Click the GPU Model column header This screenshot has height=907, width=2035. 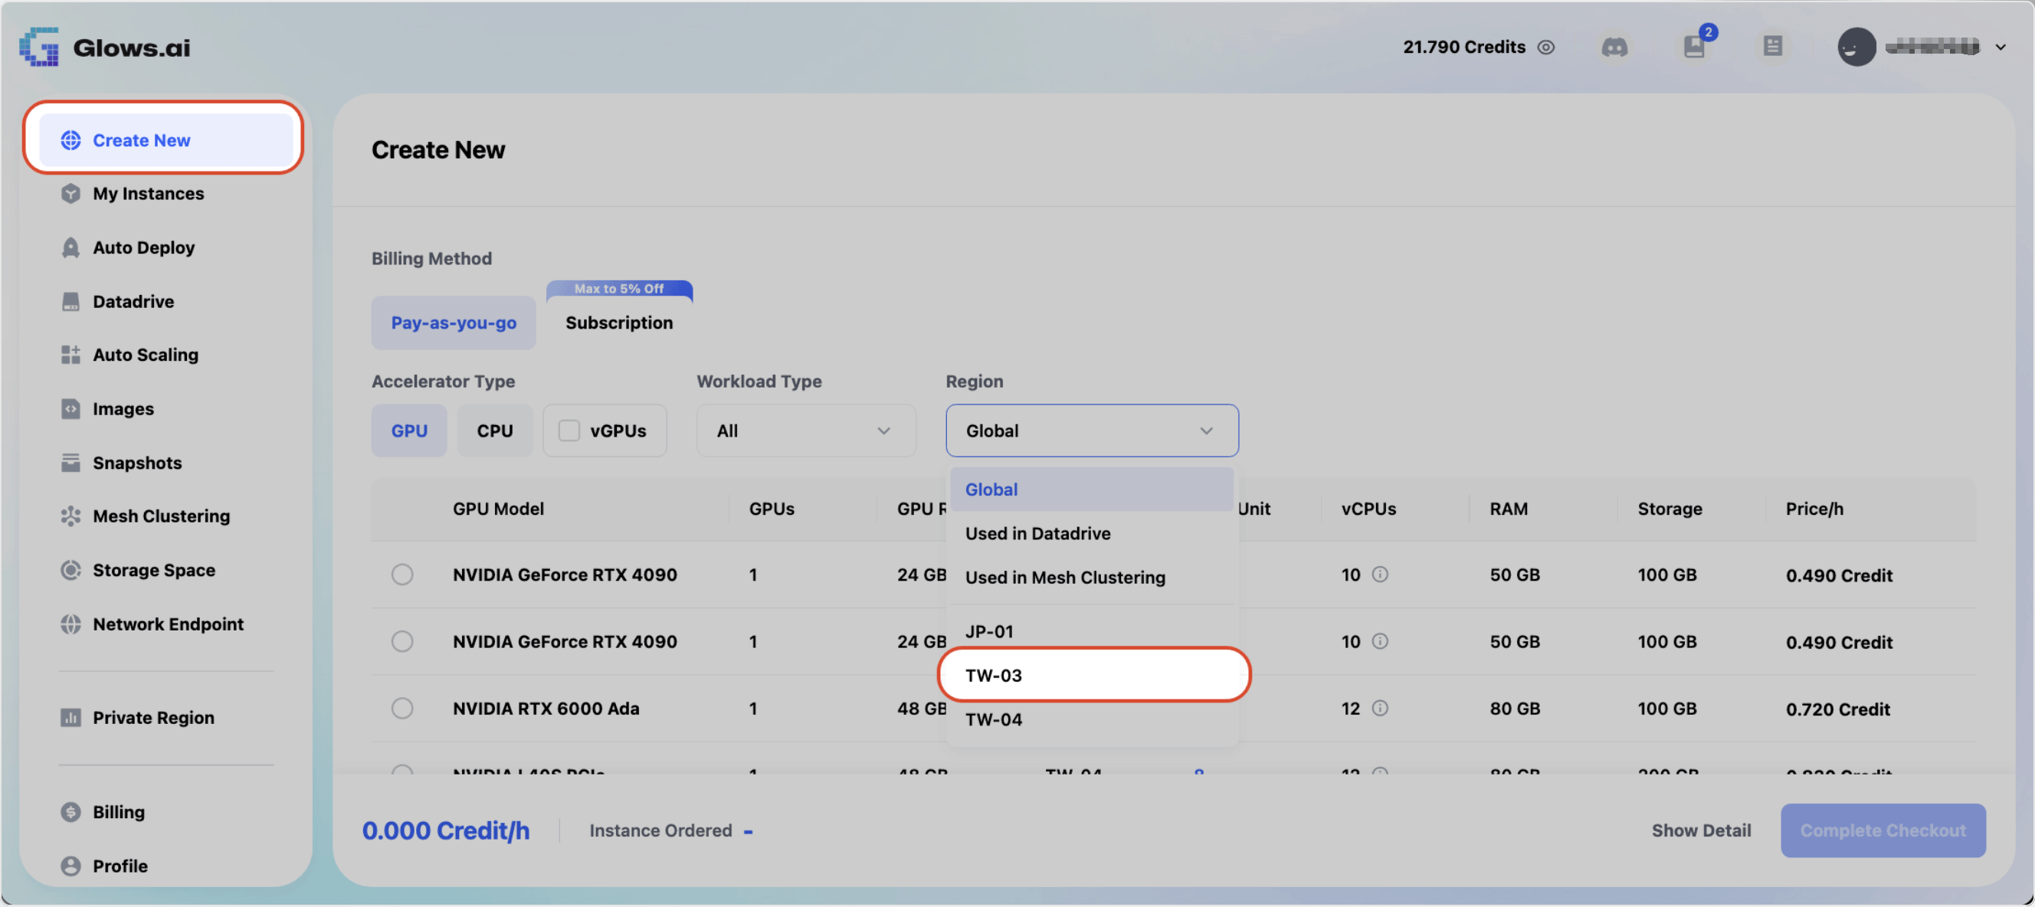[x=499, y=509]
